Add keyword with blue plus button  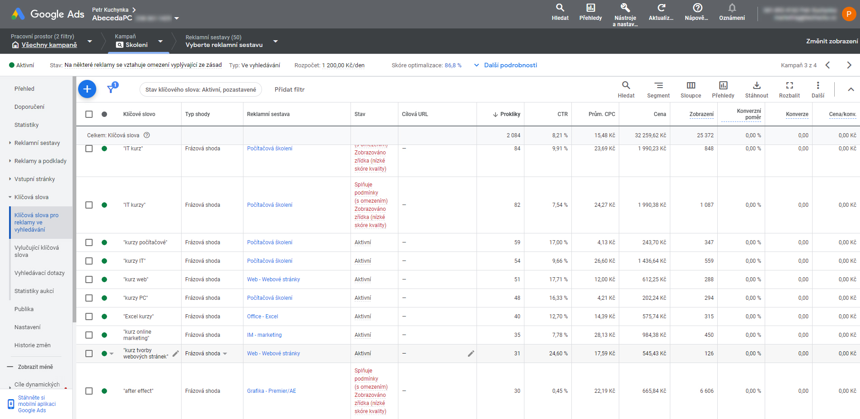point(87,89)
